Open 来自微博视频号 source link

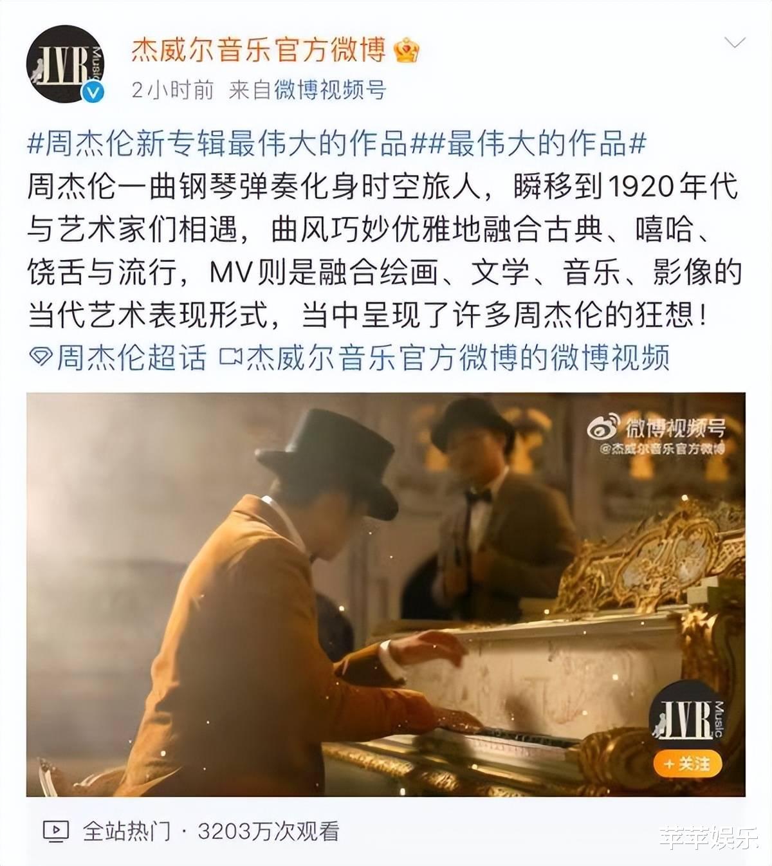click(x=308, y=89)
